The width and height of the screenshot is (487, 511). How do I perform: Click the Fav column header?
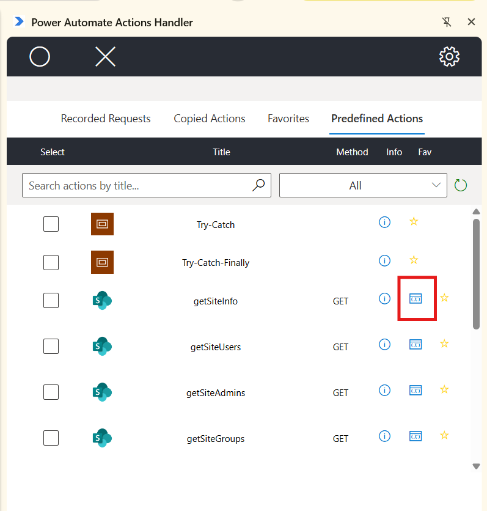pos(425,152)
